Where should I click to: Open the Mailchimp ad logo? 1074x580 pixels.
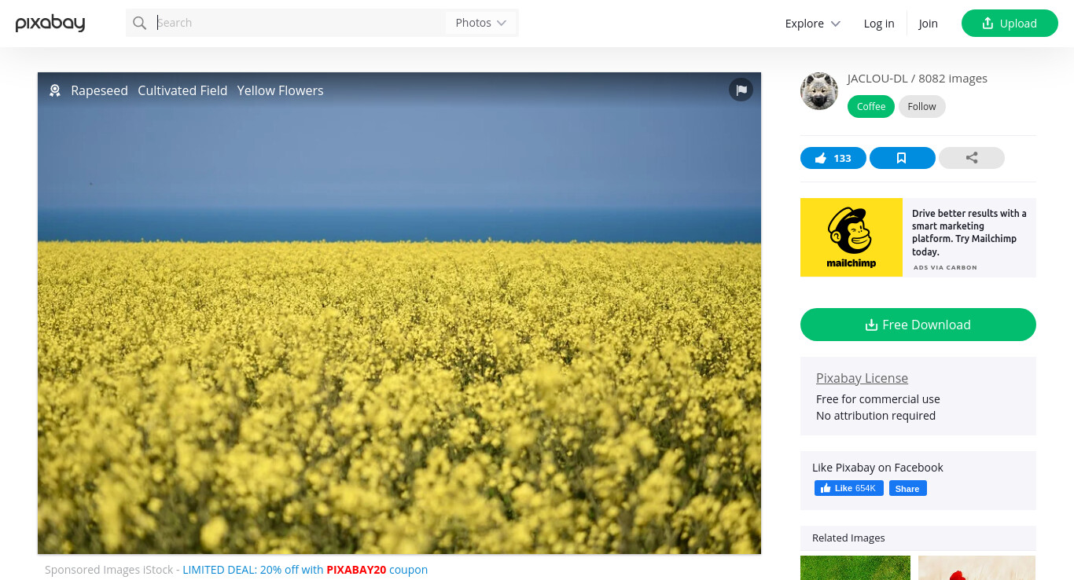851,237
